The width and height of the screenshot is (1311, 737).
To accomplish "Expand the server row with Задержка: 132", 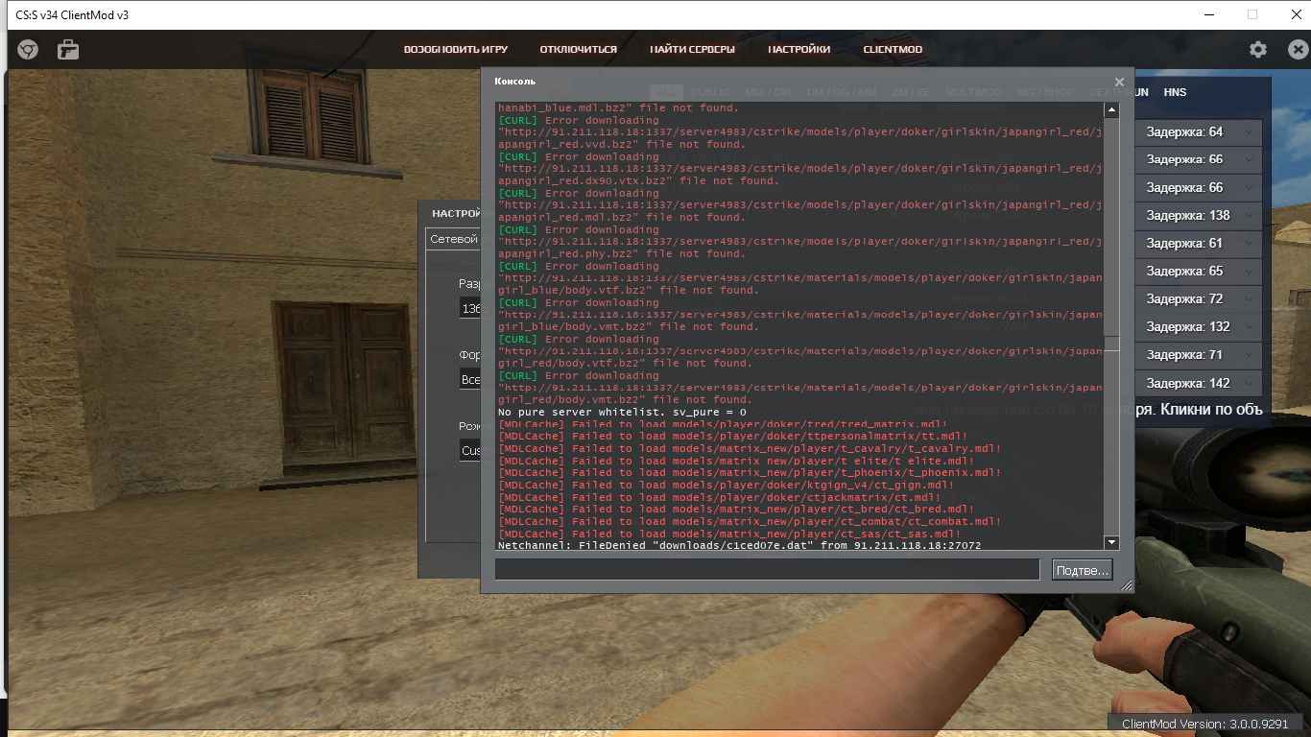I will tap(1249, 326).
